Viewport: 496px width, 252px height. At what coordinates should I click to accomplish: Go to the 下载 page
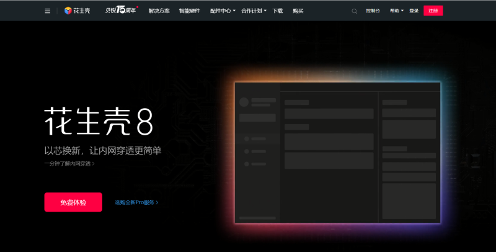277,11
